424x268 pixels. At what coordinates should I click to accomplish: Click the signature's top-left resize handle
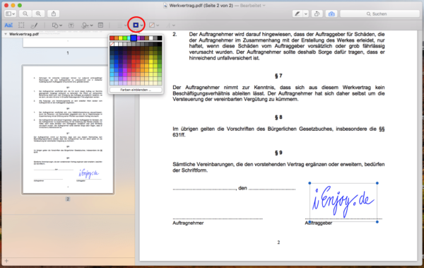tap(310, 183)
